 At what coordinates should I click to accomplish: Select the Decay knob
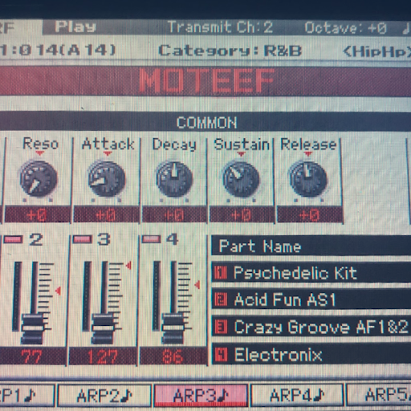pos(174,179)
